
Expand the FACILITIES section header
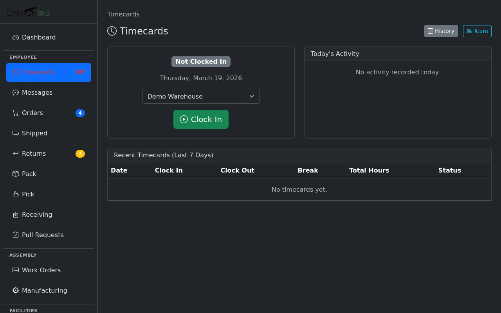point(23,310)
